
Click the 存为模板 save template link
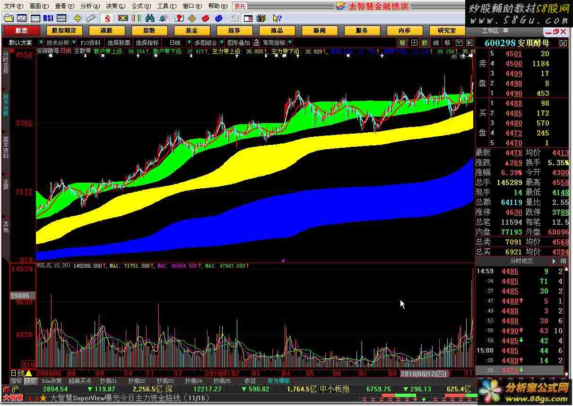(x=278, y=381)
